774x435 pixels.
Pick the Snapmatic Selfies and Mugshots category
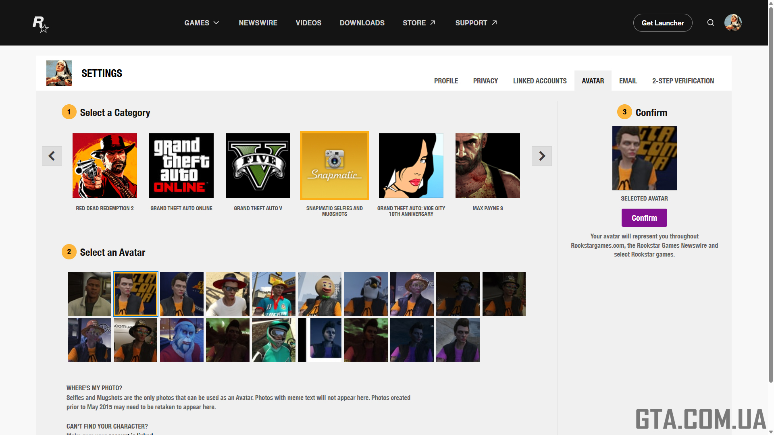(335, 166)
